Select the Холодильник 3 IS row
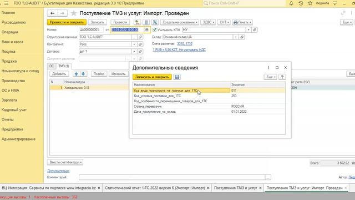The image size is (355, 200). point(89,88)
